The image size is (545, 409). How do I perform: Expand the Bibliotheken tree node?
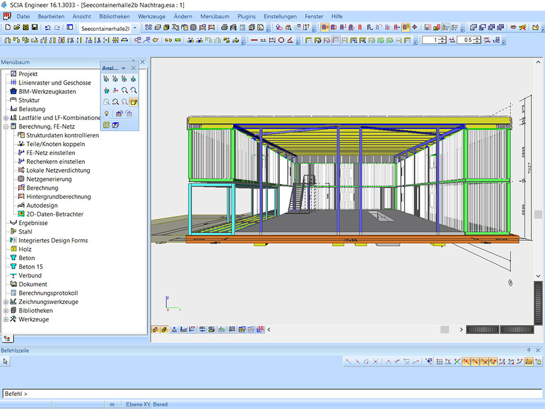tap(6, 311)
